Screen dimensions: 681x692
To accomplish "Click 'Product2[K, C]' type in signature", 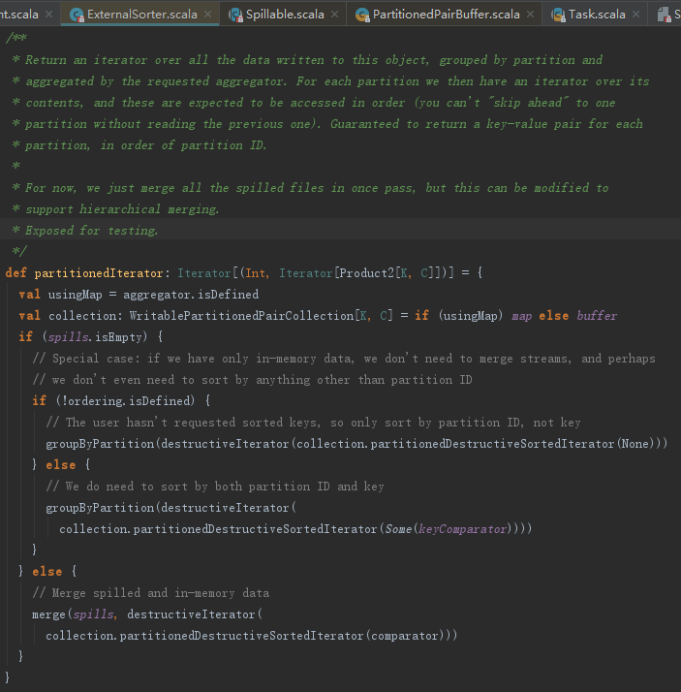I will pos(387,273).
